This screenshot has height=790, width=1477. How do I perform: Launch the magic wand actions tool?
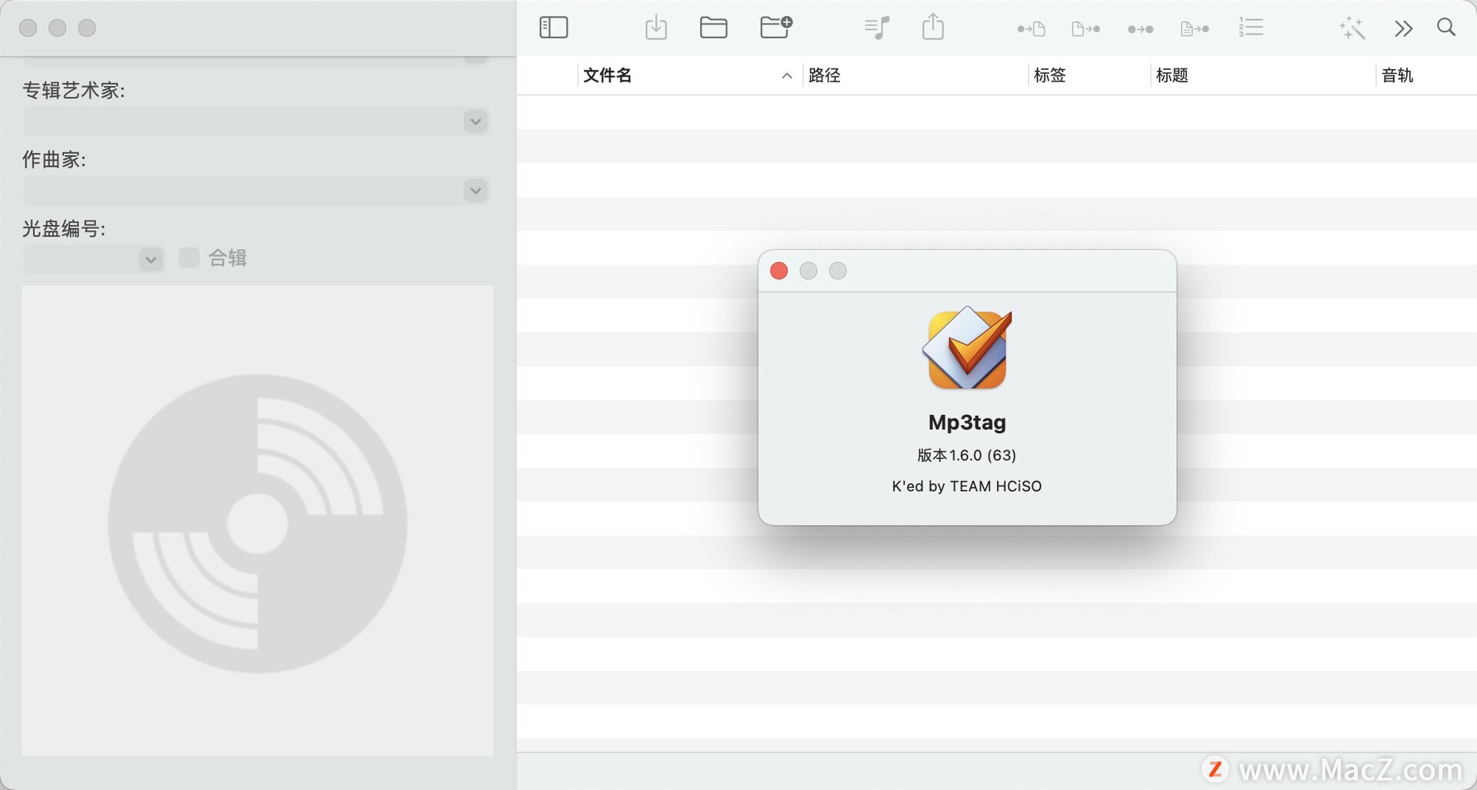(x=1352, y=28)
